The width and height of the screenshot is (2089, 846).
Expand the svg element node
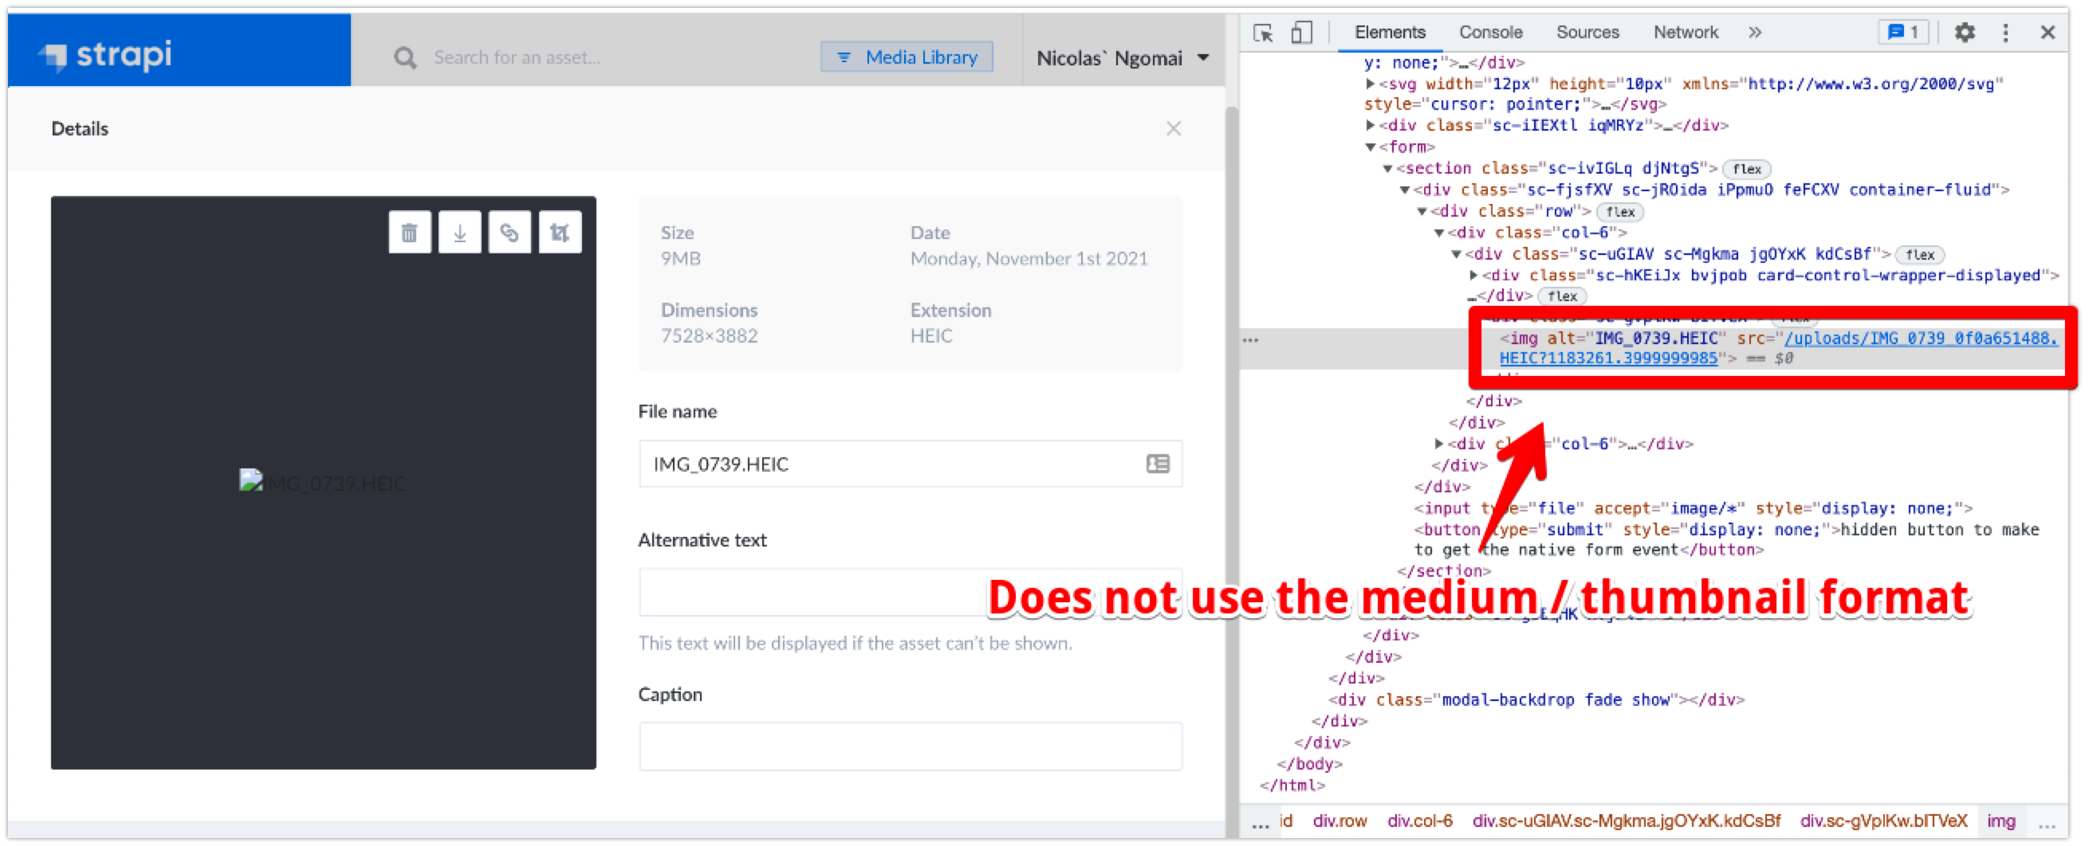click(1371, 84)
